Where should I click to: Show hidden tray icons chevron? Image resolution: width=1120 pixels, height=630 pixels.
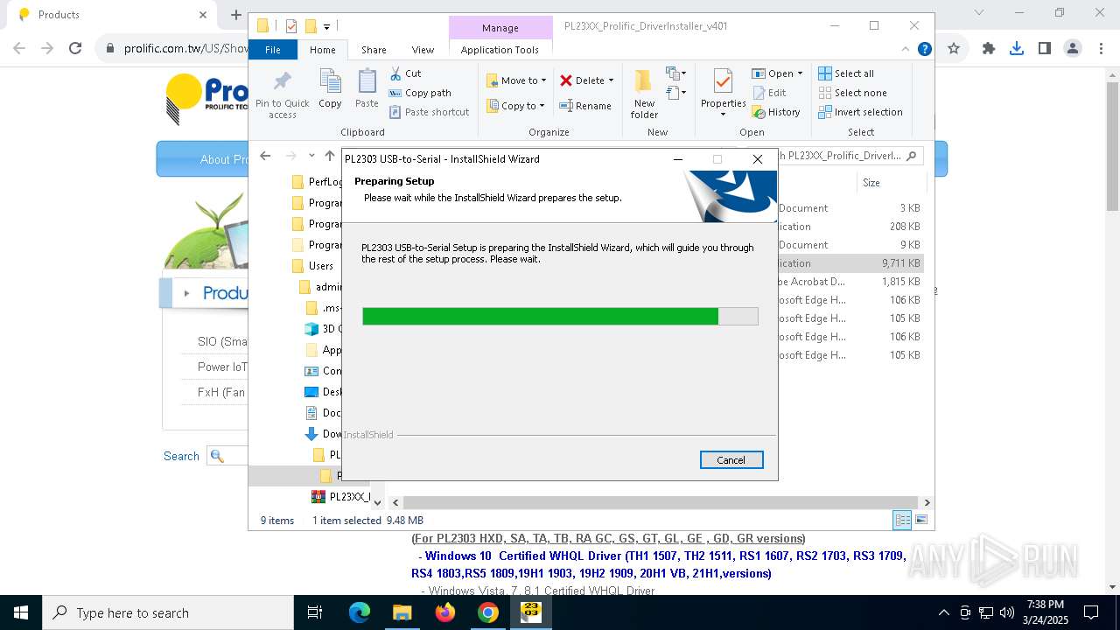(x=943, y=612)
